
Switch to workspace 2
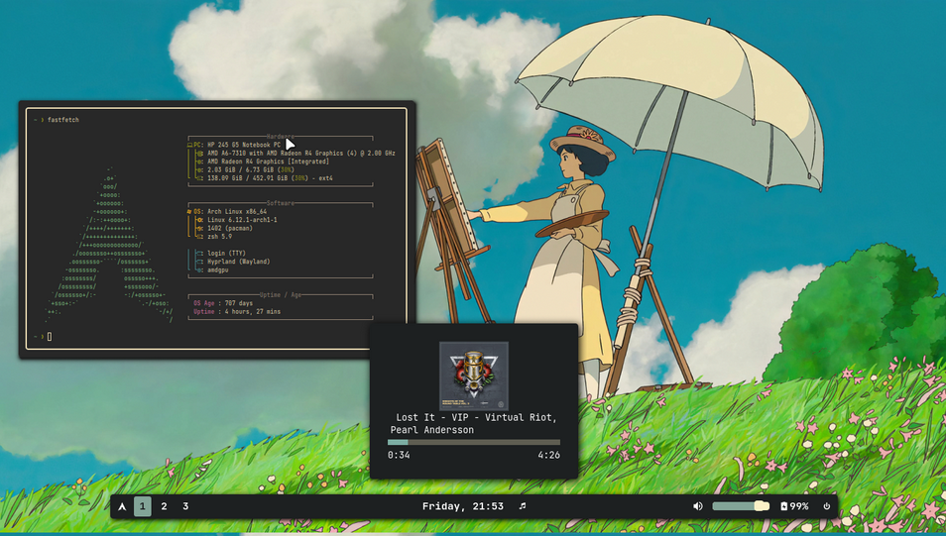pos(164,506)
